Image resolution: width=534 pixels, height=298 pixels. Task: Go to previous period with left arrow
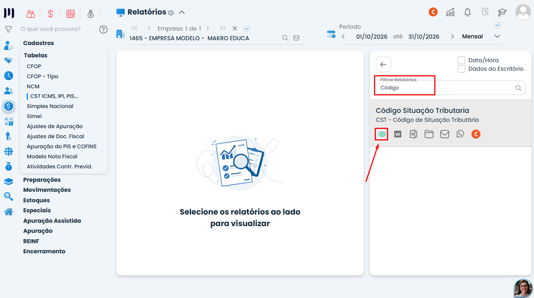(x=343, y=37)
